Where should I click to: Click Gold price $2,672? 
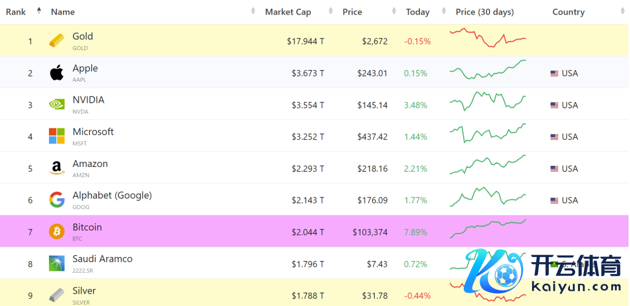[x=374, y=41]
